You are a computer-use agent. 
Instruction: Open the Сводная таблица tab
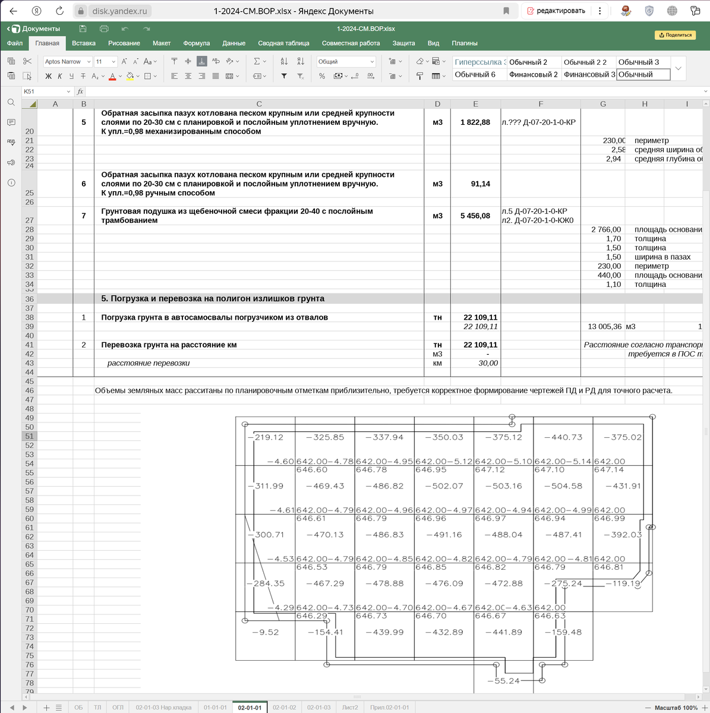tap(284, 43)
